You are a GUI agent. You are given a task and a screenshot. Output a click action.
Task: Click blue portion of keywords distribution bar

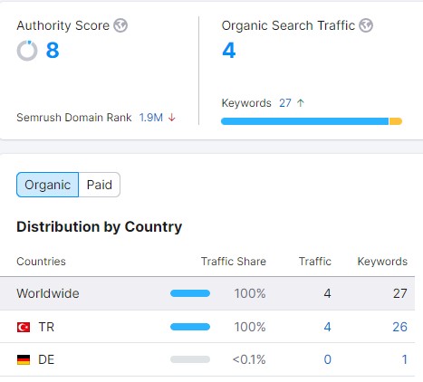(x=305, y=121)
